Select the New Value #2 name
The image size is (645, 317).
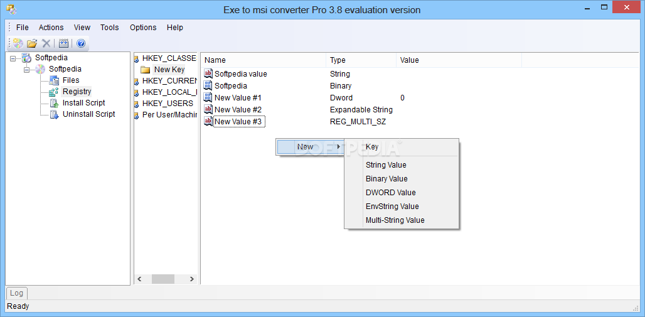[x=238, y=109]
